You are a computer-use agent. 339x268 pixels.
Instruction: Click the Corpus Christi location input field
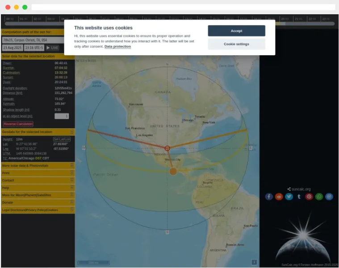[x=38, y=40]
